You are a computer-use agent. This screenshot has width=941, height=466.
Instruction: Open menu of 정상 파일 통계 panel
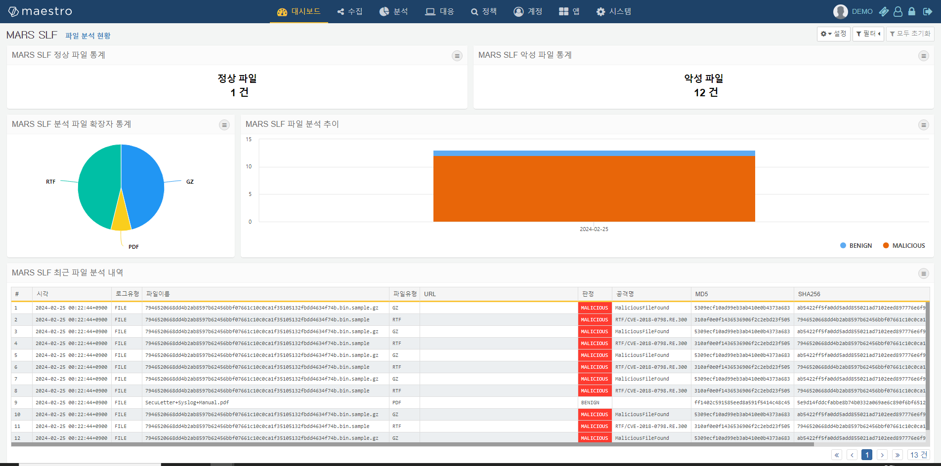(457, 56)
